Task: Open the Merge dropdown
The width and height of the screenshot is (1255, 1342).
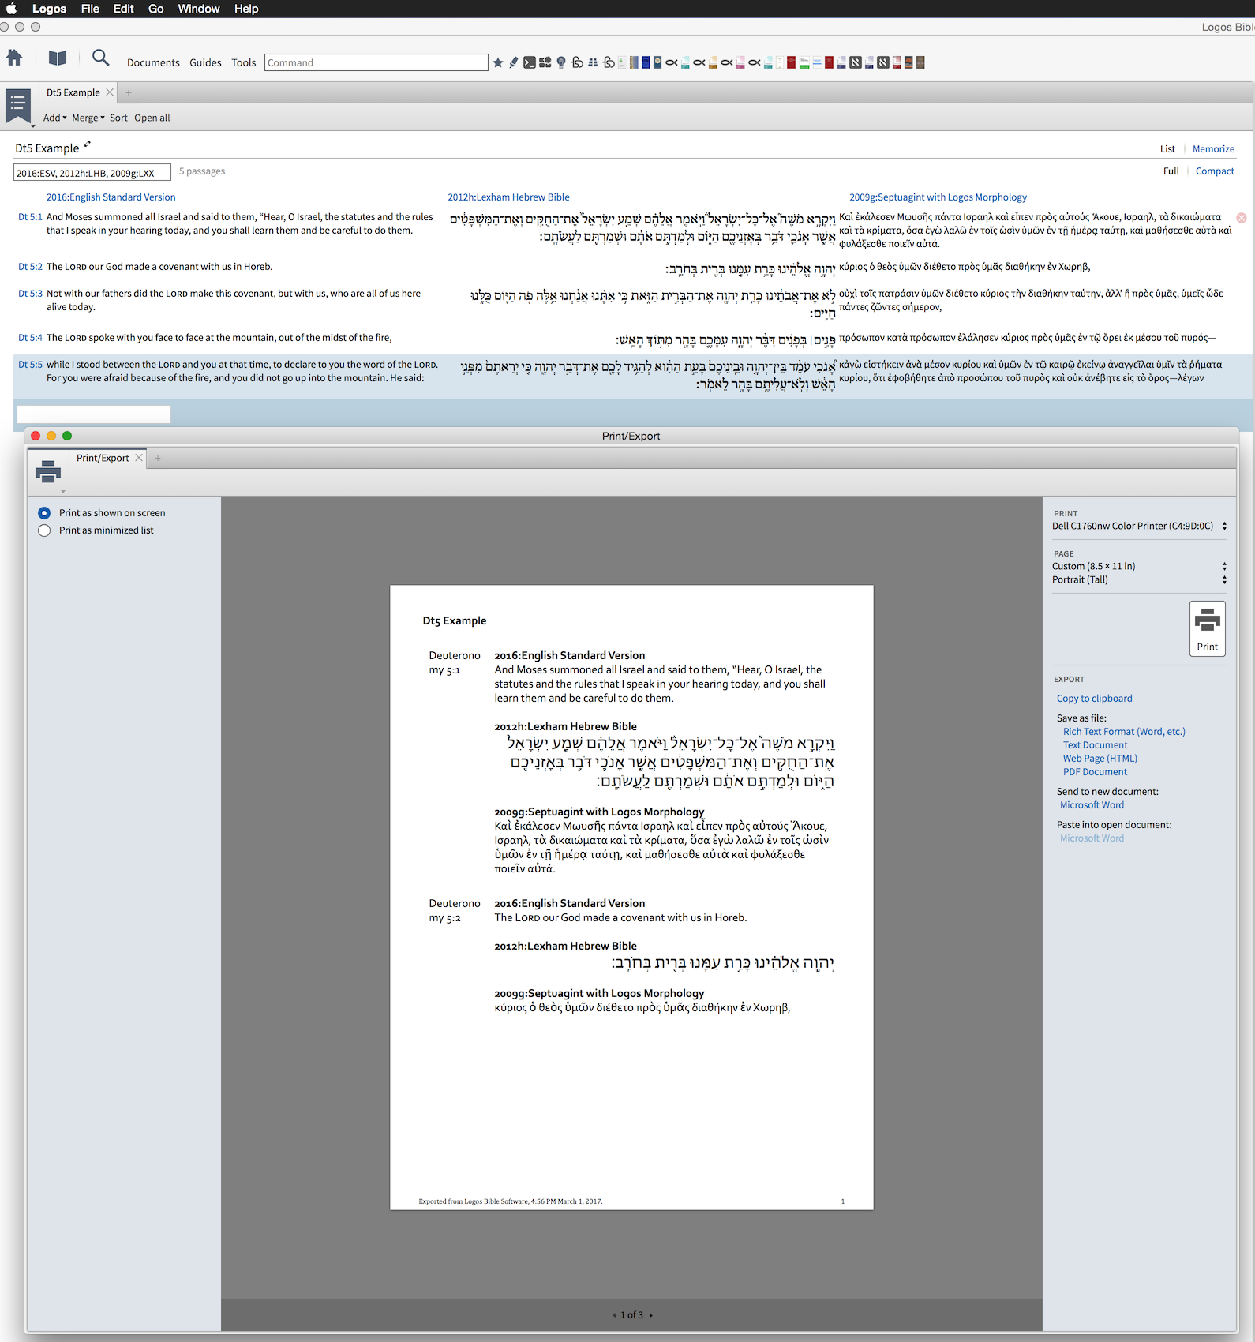Action: click(x=88, y=118)
